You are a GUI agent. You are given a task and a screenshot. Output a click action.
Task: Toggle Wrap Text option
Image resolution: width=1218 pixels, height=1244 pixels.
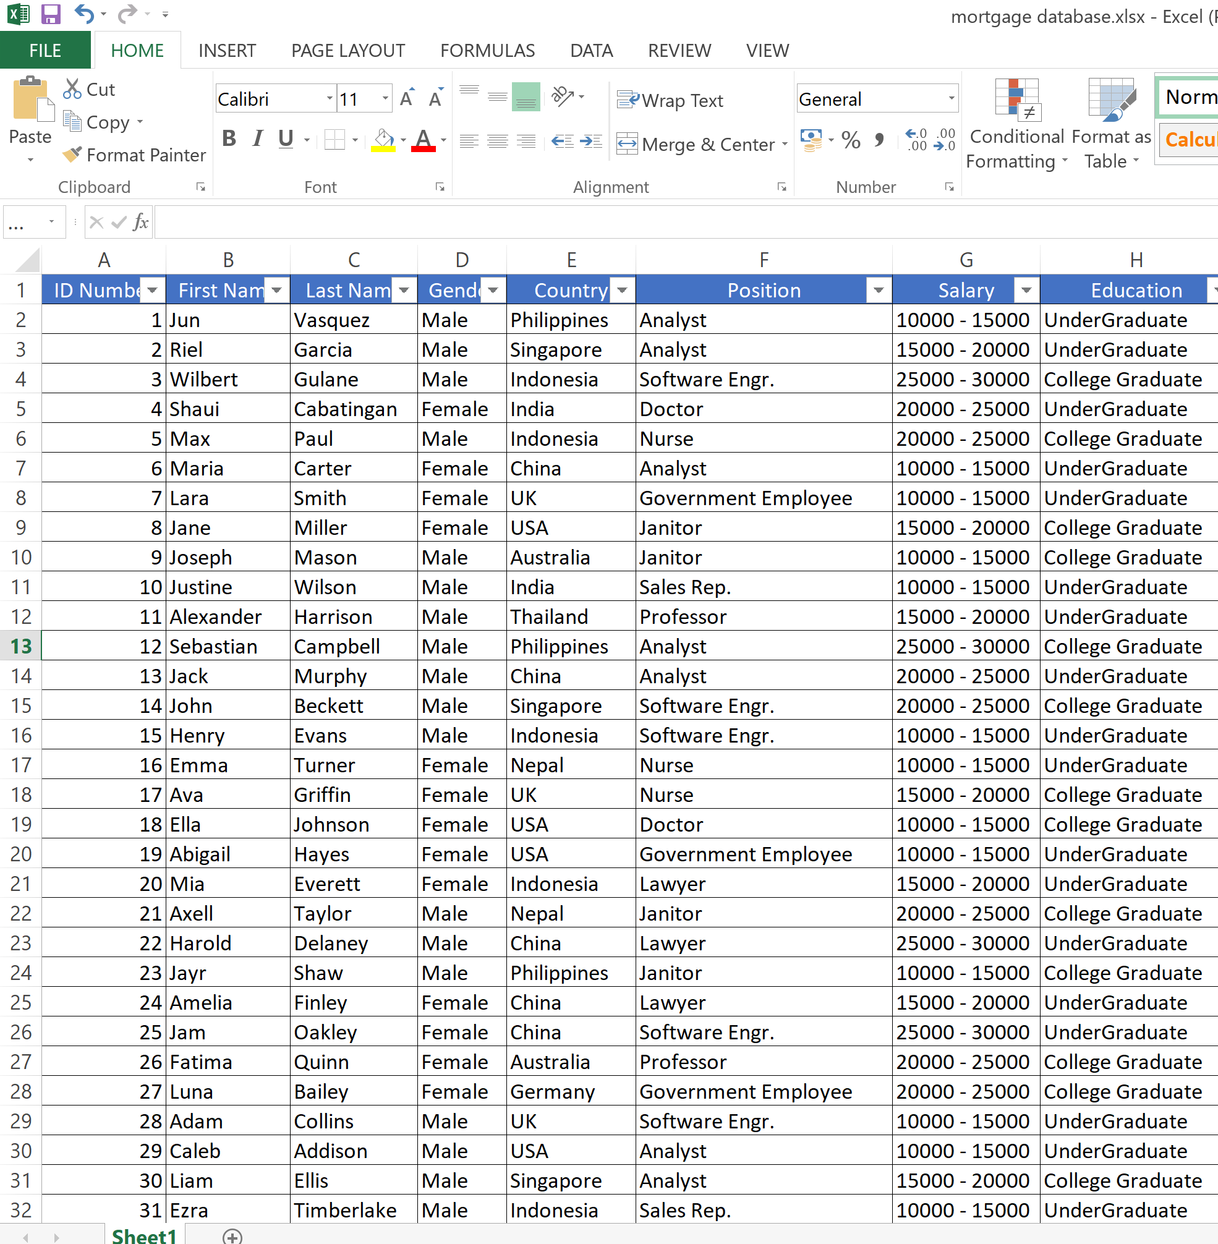point(670,100)
